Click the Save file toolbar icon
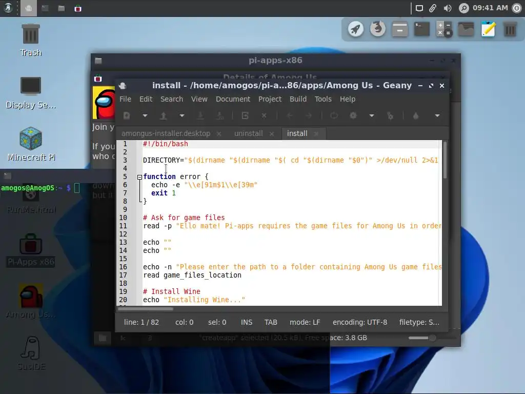 [x=200, y=115]
